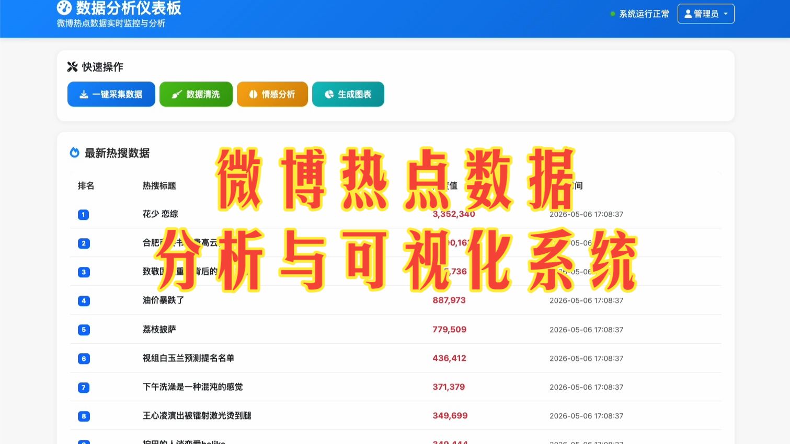Viewport: 790px width, 444px height.
Task: Click the rank 2 badge
Action: click(83, 243)
